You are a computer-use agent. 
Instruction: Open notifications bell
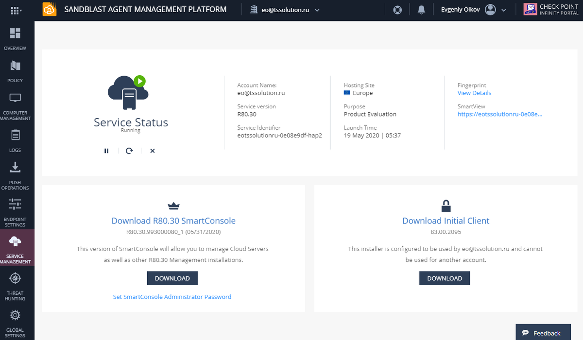coord(421,10)
